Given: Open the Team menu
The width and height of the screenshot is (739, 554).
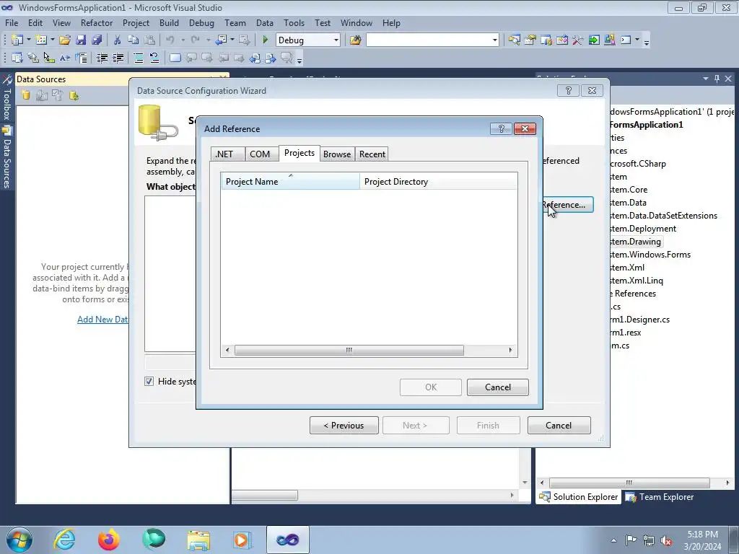Looking at the screenshot, I should [235, 22].
